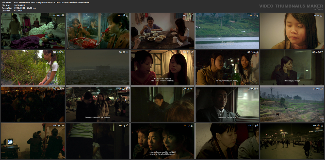Pick the 00:17:15 green riverbank thumbnail

point(227,31)
